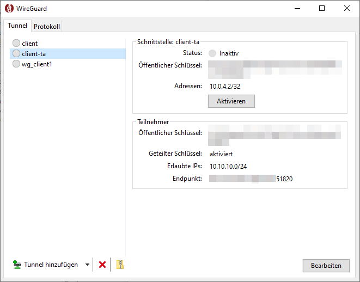Open the editor via Bearbeiten button
The width and height of the screenshot is (360, 282).
(326, 266)
